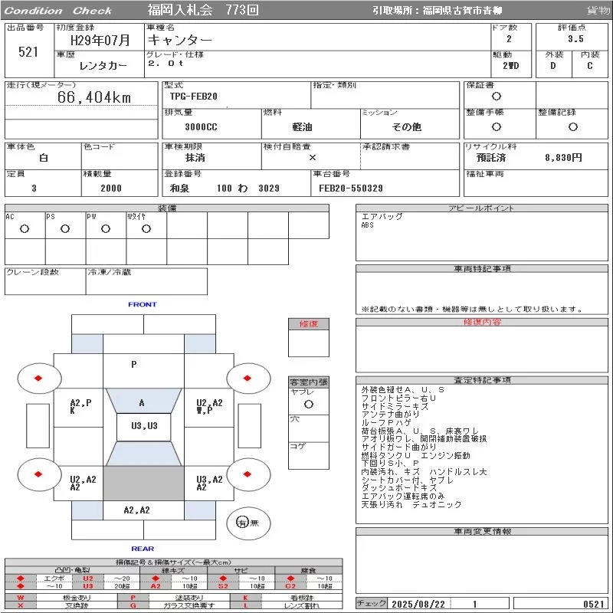Viewport: 613px width, 613px height.
Task: Click the circle mark under 整備手帳
Action: [x=497, y=126]
